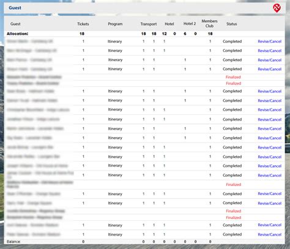Click the Hotel column header
This screenshot has width=290, height=249.
[x=169, y=24]
